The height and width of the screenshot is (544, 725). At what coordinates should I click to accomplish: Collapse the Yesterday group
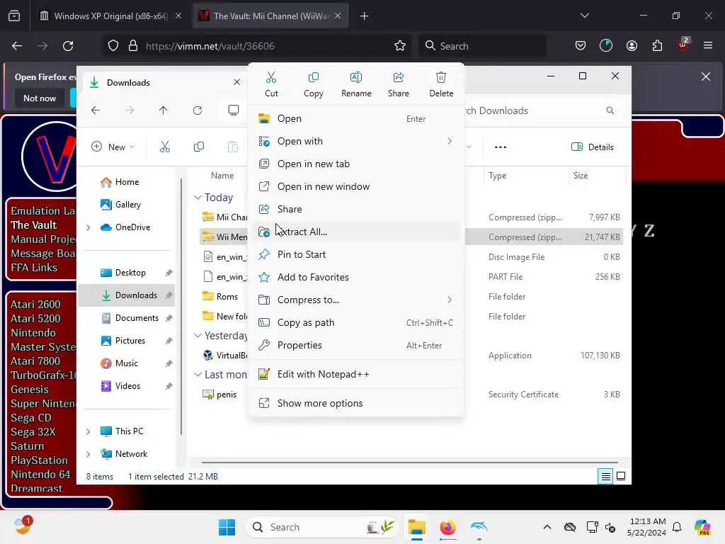pos(198,335)
